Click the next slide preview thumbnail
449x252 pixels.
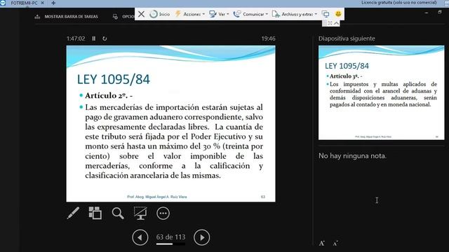(382, 92)
